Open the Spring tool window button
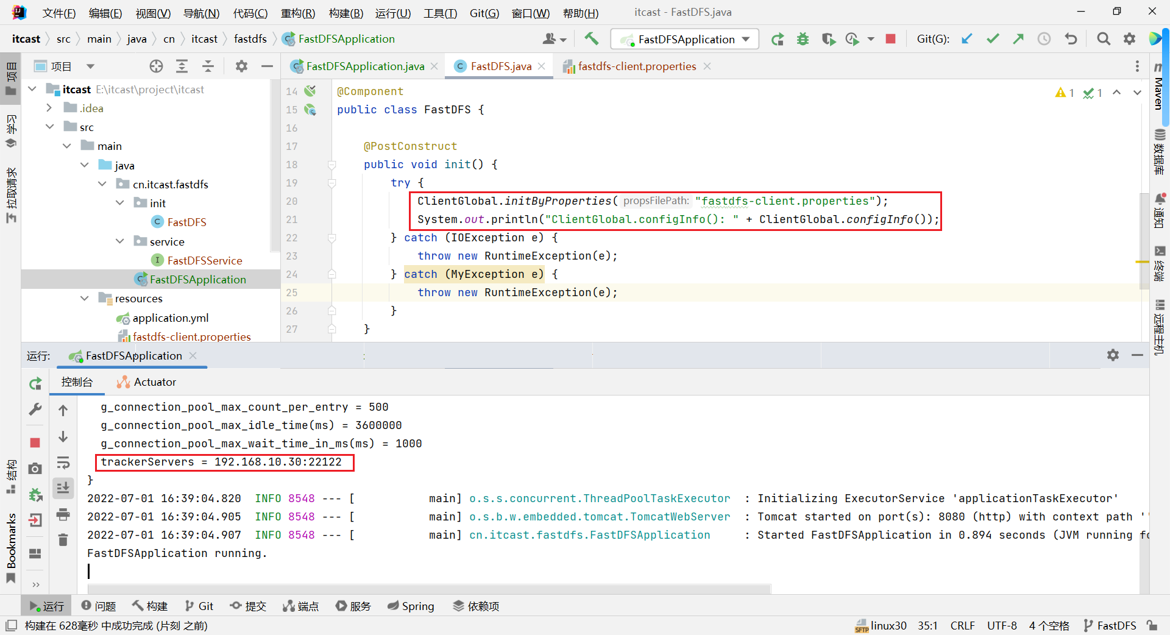The width and height of the screenshot is (1170, 635). [x=411, y=606]
